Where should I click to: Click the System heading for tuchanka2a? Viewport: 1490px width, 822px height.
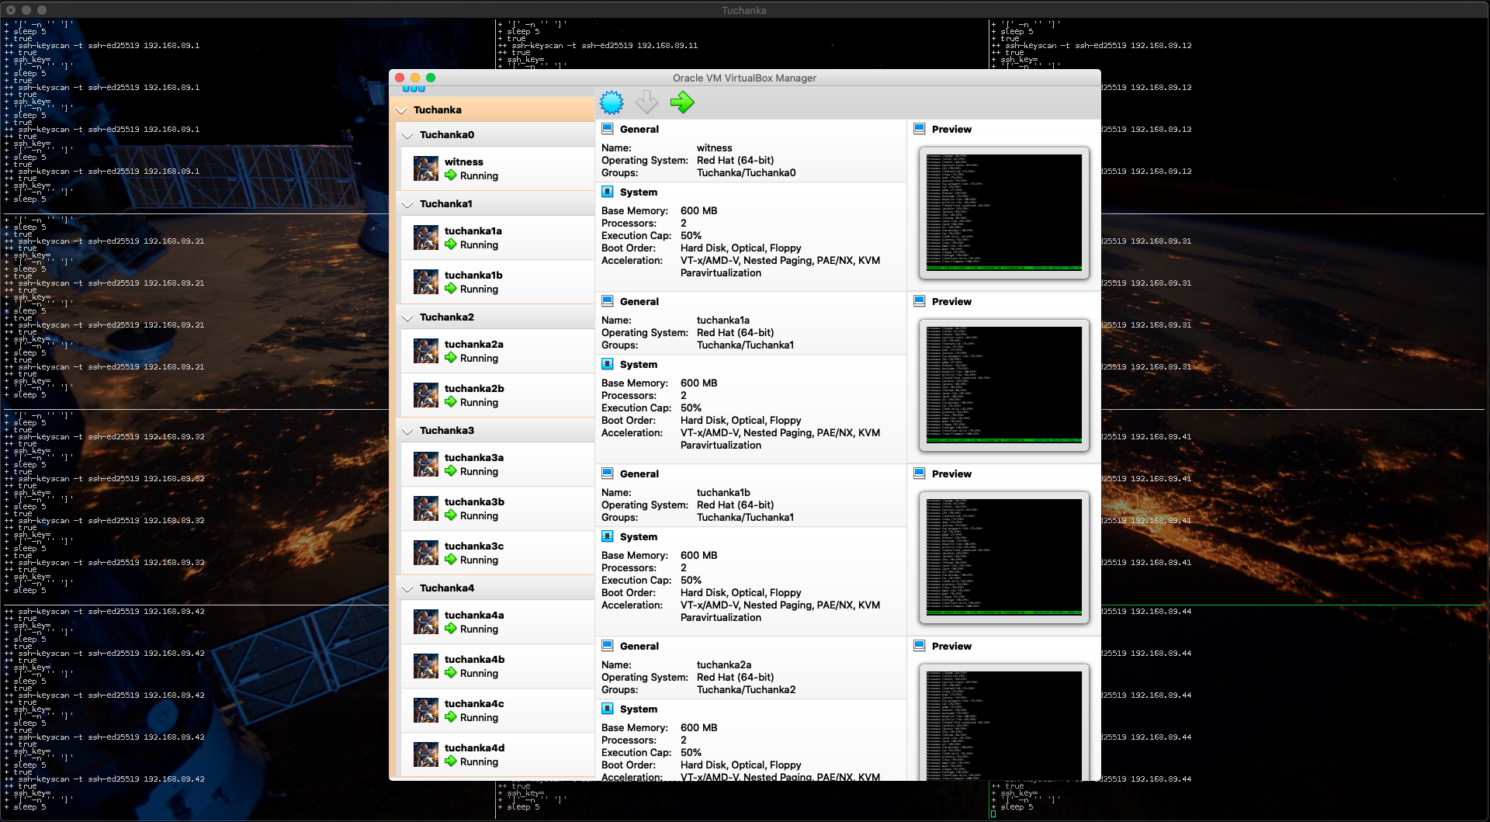click(639, 709)
